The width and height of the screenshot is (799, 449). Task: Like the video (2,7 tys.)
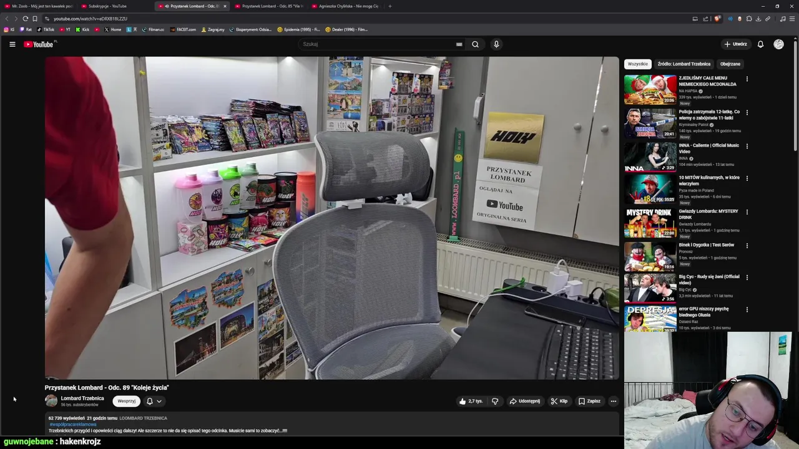tap(471, 401)
